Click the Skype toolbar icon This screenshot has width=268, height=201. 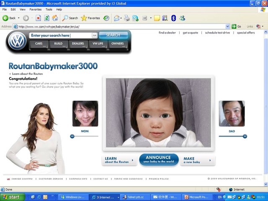coord(135,18)
